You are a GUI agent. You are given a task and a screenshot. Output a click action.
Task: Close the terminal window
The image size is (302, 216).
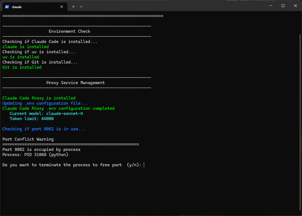295,6
